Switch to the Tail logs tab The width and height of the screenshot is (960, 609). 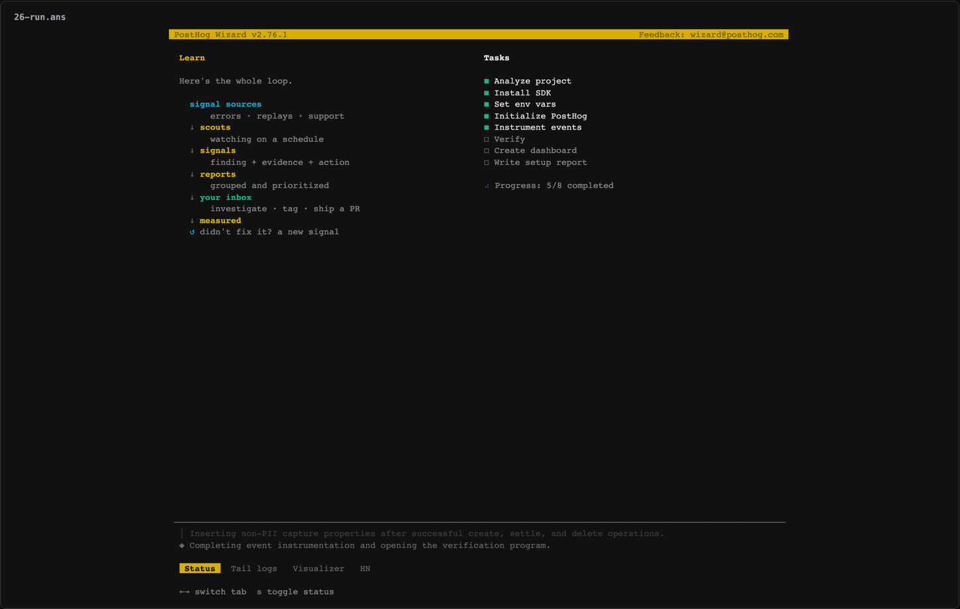[254, 569]
